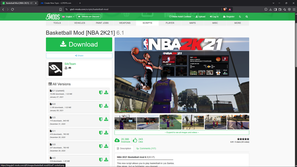Download version 6.0 via its arrow icon
Viewport: 297px width, 167px height.
click(106, 106)
